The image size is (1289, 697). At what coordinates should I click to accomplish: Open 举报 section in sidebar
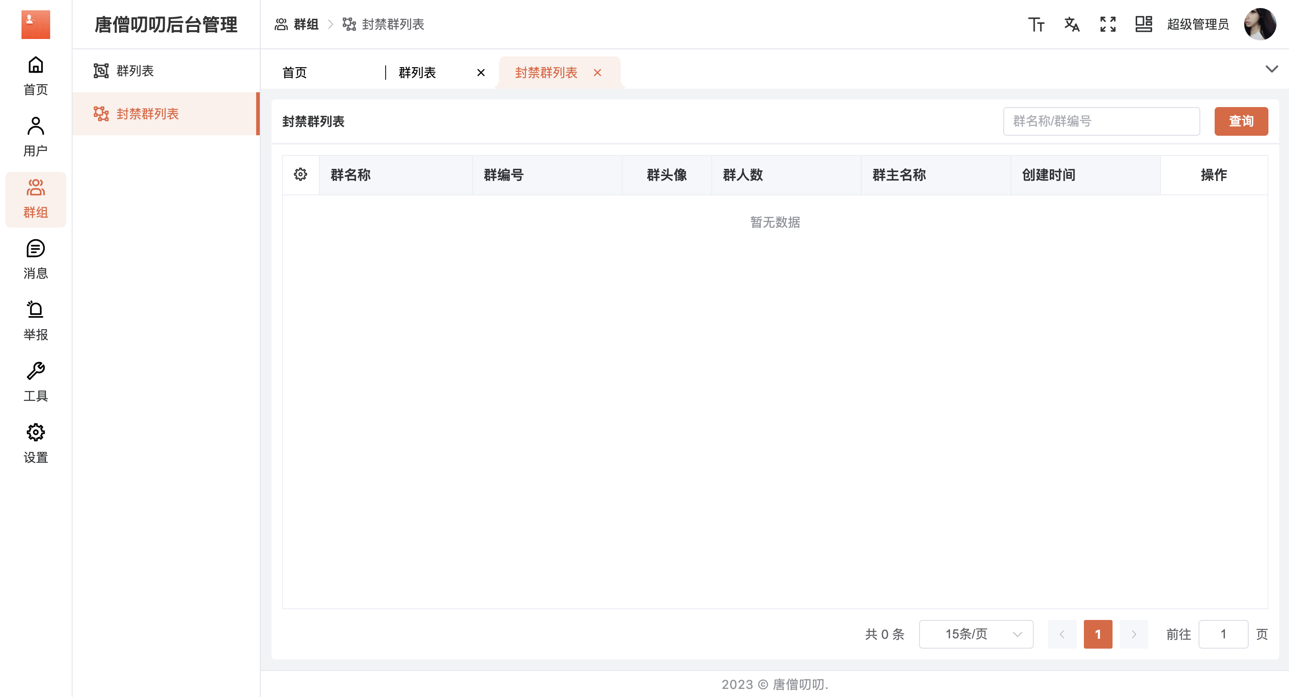click(35, 321)
